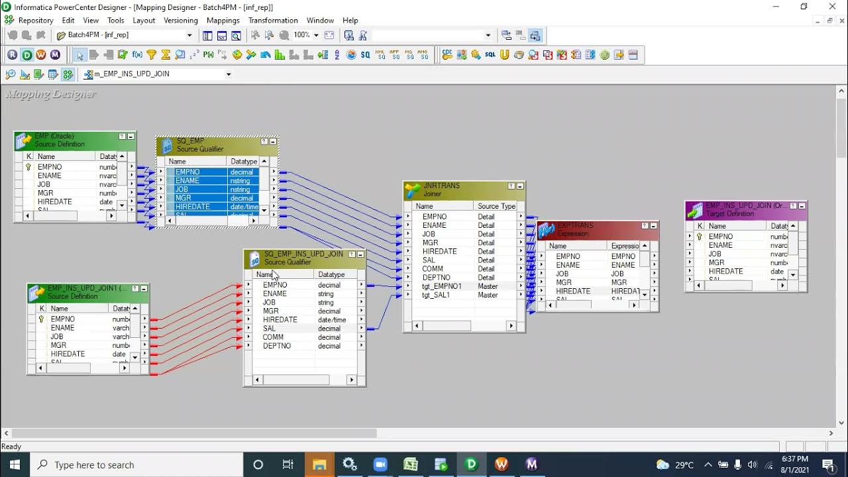The width and height of the screenshot is (848, 477).
Task: Click the yellow folder open icon beside Batch4PM
Action: click(61, 35)
